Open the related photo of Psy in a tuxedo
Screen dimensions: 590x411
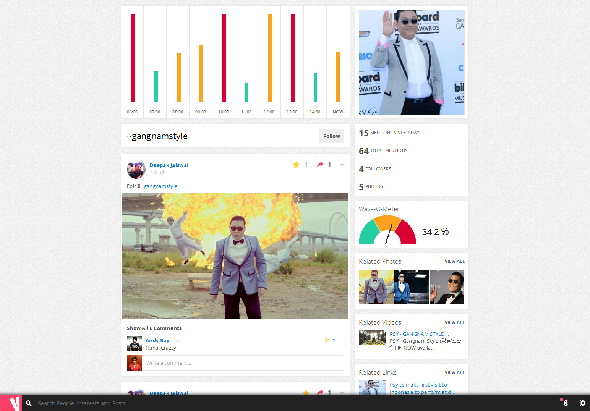pos(447,287)
